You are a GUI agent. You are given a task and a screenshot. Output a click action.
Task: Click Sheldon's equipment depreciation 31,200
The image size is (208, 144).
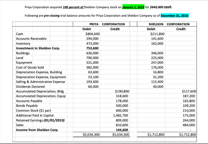(x=158, y=77)
